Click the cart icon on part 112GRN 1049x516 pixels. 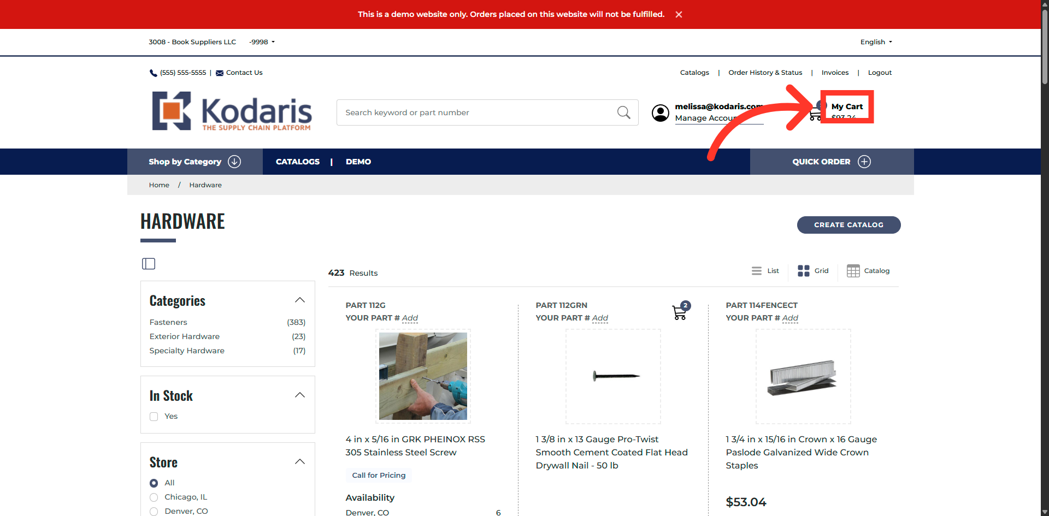680,312
